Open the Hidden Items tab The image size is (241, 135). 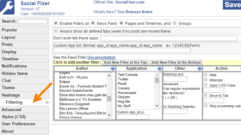[24, 73]
